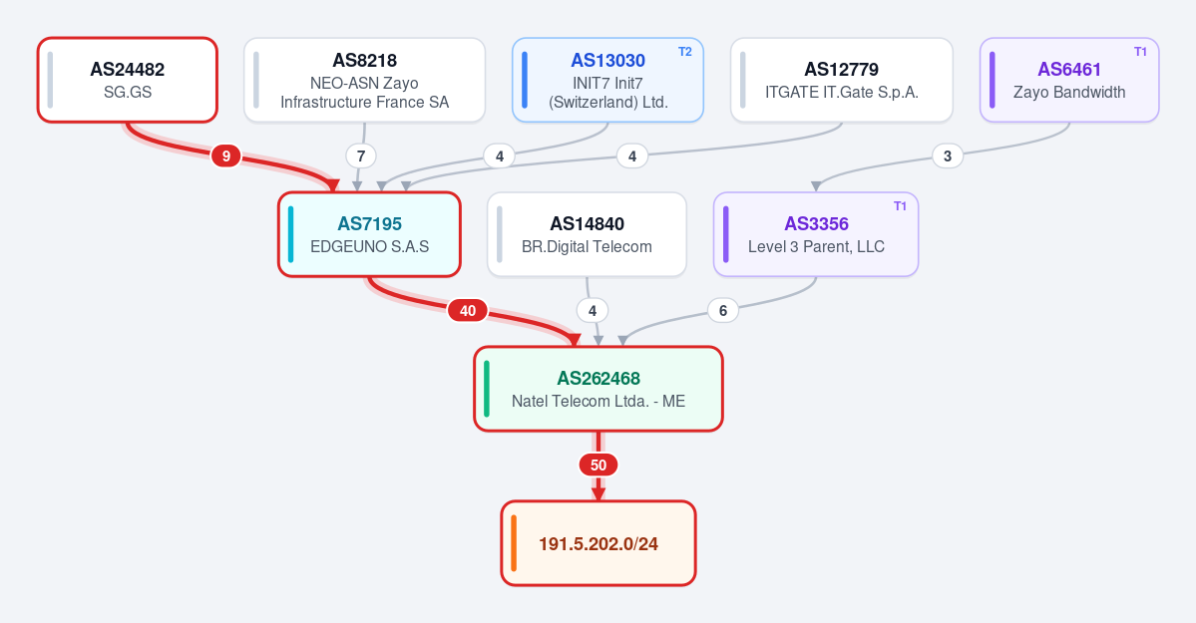The width and height of the screenshot is (1196, 623).
Task: Click the red edge badge labeled 40
Action: (x=468, y=310)
